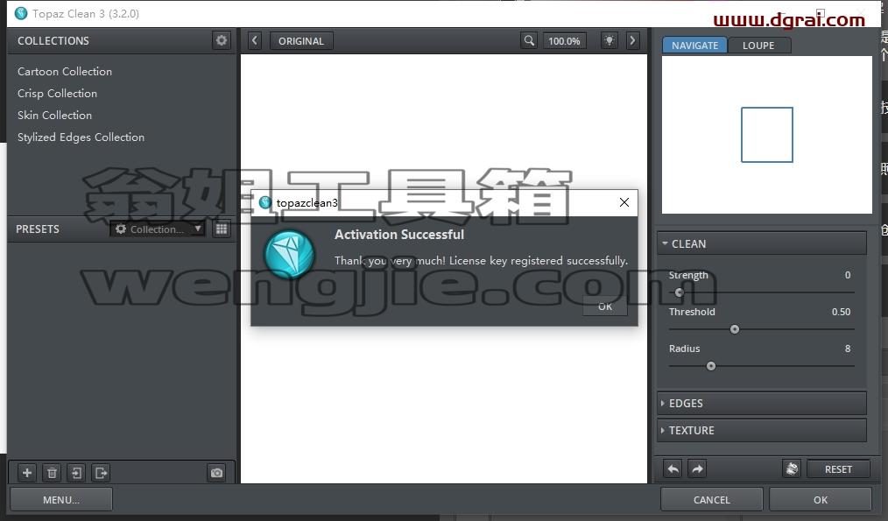The height and width of the screenshot is (521, 888).
Task: Import preset icon in bottom toolbar
Action: pos(76,472)
